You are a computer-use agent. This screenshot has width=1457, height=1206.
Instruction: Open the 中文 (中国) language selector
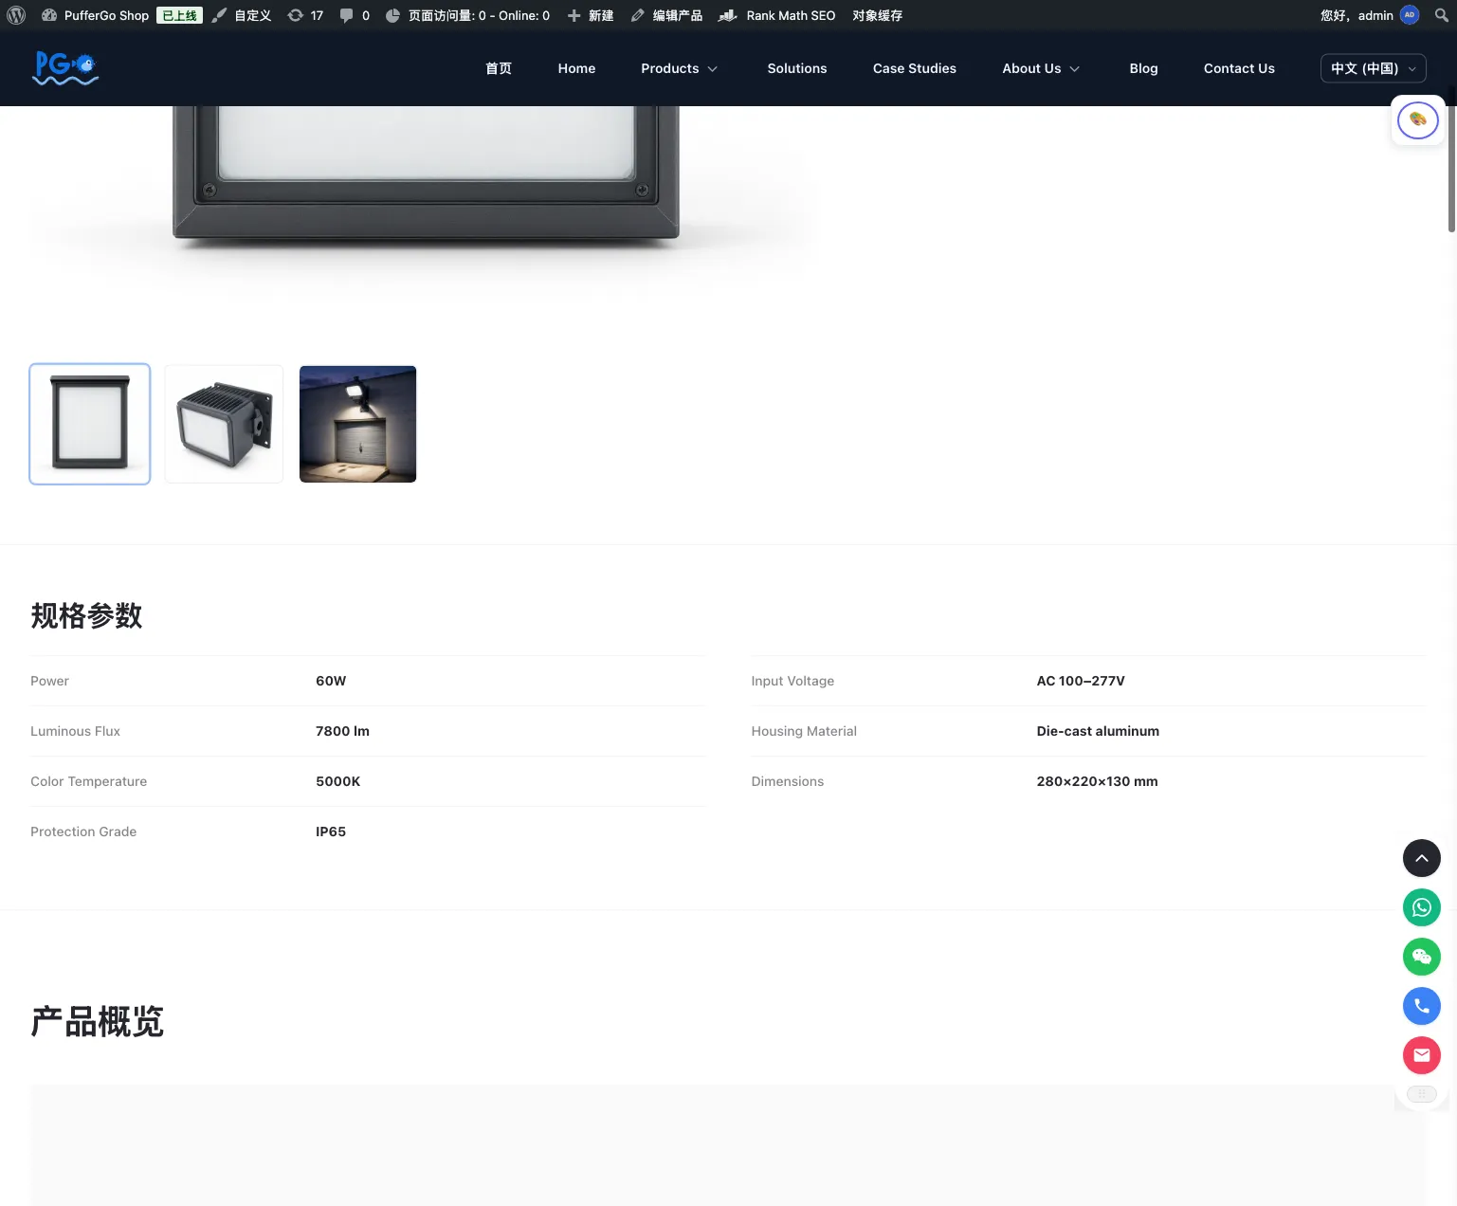tap(1374, 68)
